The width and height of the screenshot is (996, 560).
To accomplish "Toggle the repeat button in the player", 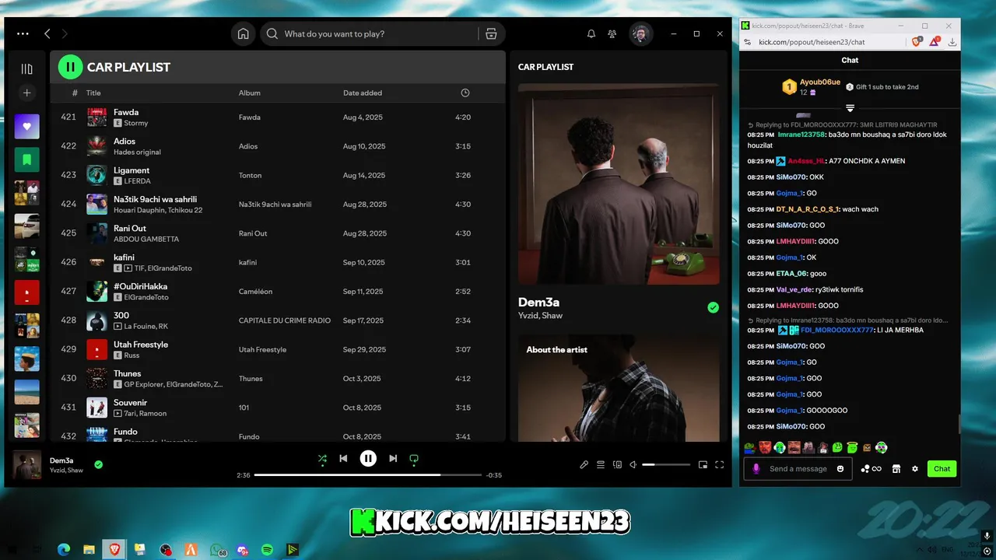I will pyautogui.click(x=414, y=459).
